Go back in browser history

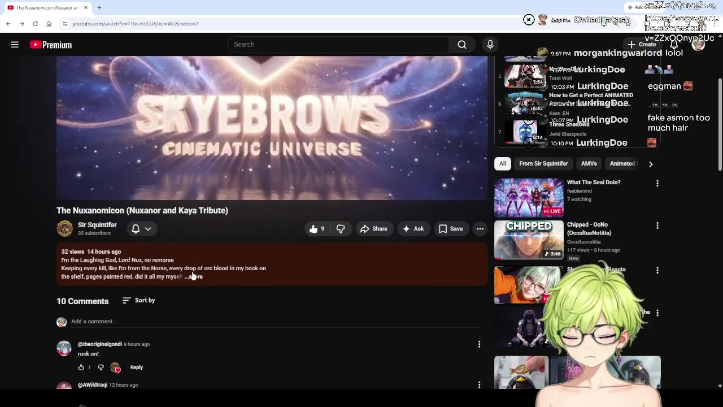point(8,24)
